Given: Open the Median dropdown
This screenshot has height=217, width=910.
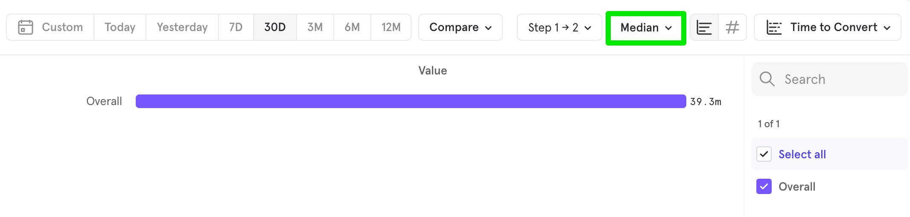Looking at the screenshot, I should [x=646, y=28].
